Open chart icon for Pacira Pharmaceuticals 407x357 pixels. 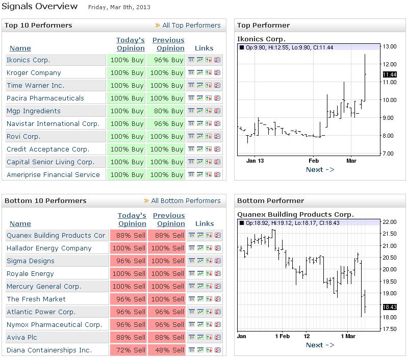click(200, 98)
